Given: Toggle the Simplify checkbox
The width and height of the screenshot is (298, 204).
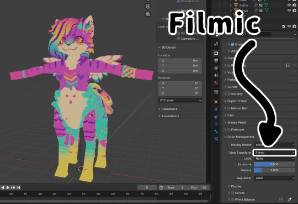Looking at the screenshot, I should tap(229, 94).
